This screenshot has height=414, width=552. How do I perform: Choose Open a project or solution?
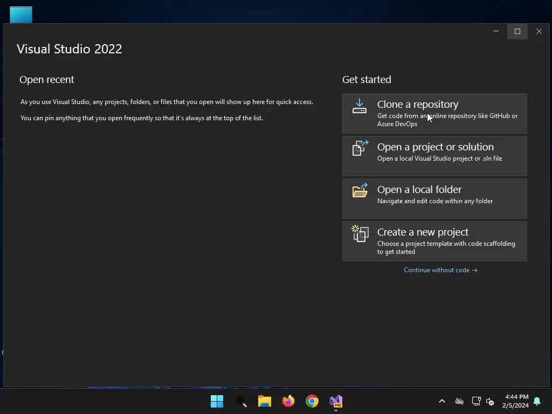434,156
